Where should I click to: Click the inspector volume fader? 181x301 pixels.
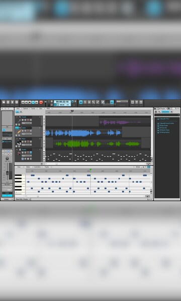7,173
